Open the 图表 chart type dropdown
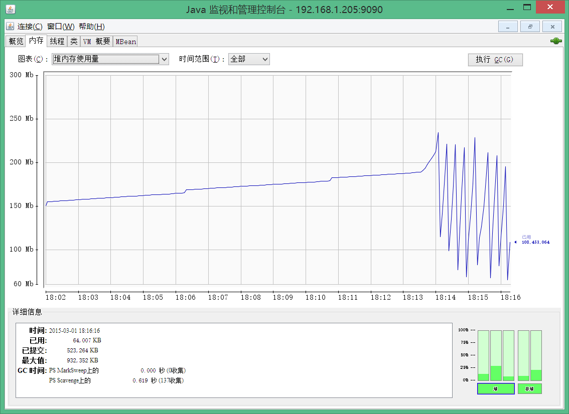Viewport: 569px width, 414px height. click(x=110, y=59)
